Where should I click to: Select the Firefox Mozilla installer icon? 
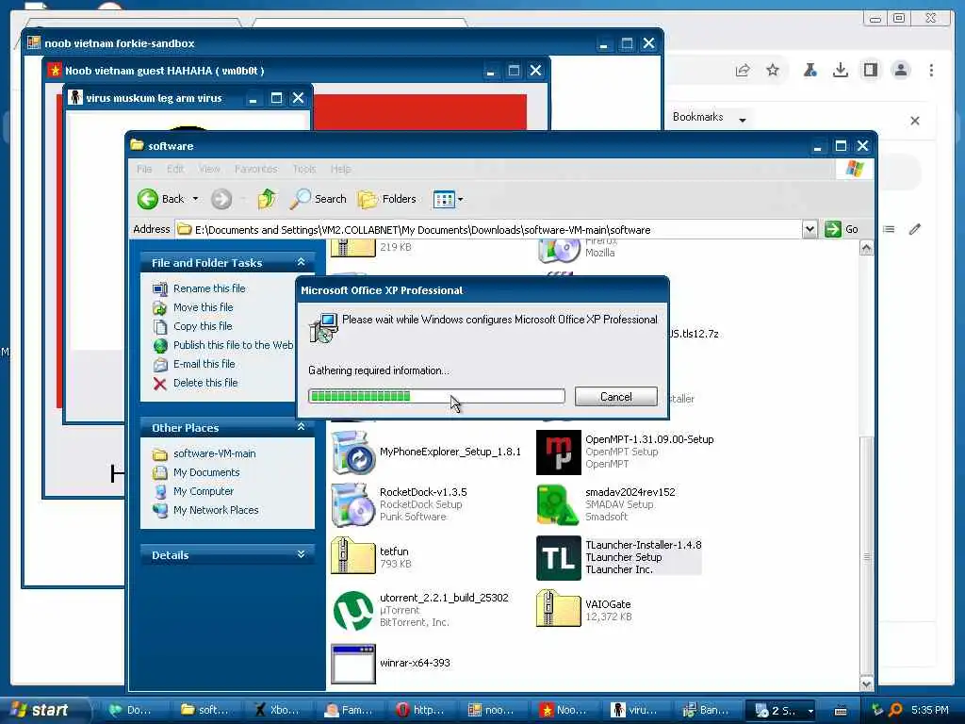pos(559,249)
